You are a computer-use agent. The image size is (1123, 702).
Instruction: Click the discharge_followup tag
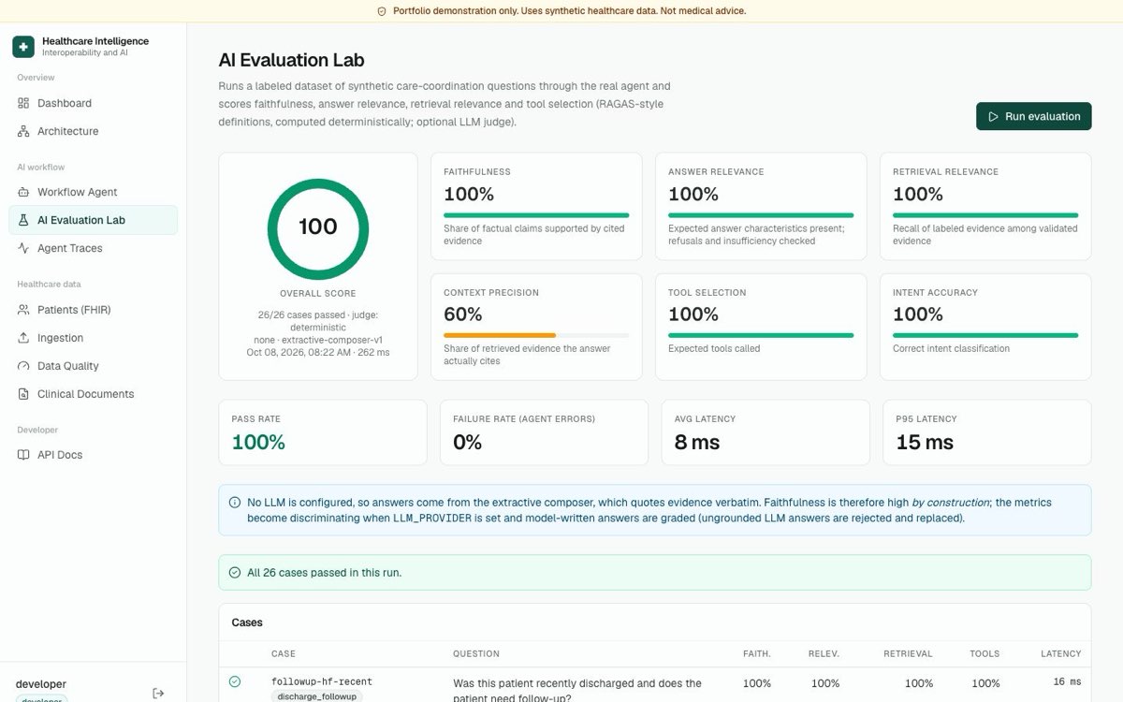point(317,697)
